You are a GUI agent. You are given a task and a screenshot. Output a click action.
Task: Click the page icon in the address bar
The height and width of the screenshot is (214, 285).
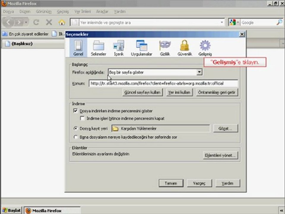tap(75, 23)
